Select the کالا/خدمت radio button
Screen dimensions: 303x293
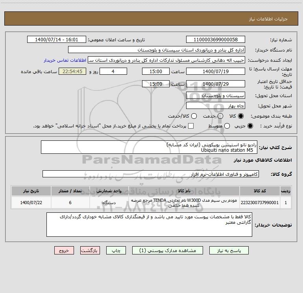tap(194, 116)
